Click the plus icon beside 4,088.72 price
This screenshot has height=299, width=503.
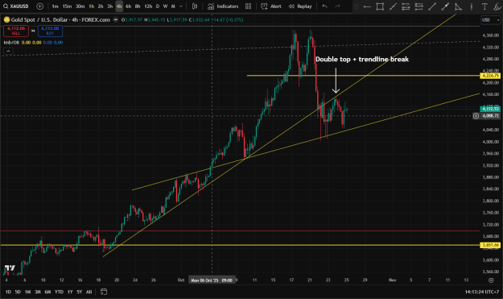(476, 116)
